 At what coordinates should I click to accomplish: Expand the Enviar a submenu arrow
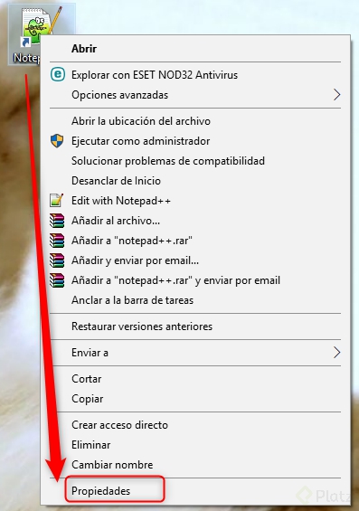point(337,353)
